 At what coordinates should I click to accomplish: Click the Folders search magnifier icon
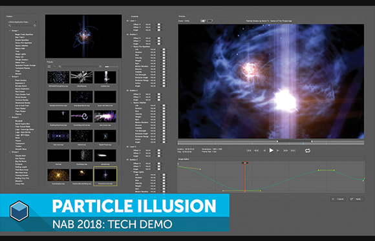10,26
